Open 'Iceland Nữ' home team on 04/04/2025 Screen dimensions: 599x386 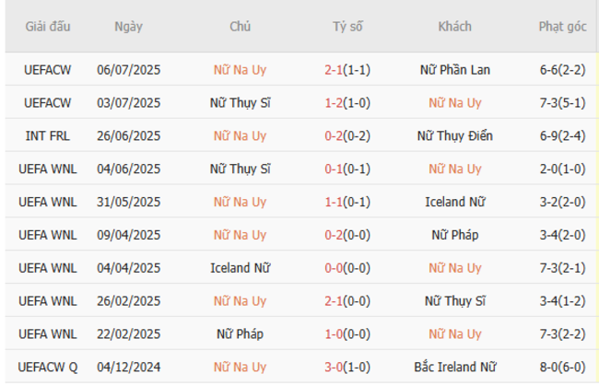[x=240, y=268]
